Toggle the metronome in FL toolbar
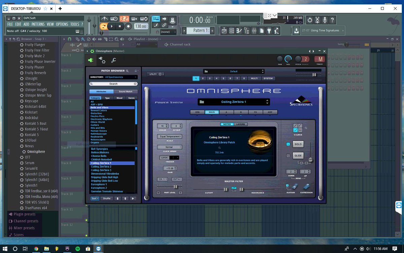The width and height of the screenshot is (404, 253). [x=104, y=19]
